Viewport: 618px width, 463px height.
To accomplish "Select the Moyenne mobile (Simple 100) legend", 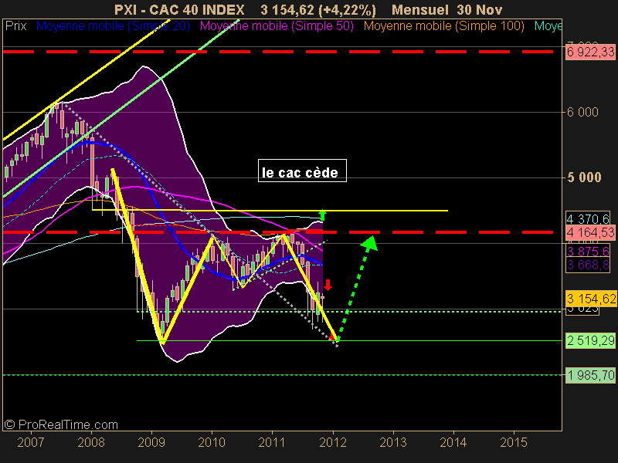I will coord(443,26).
